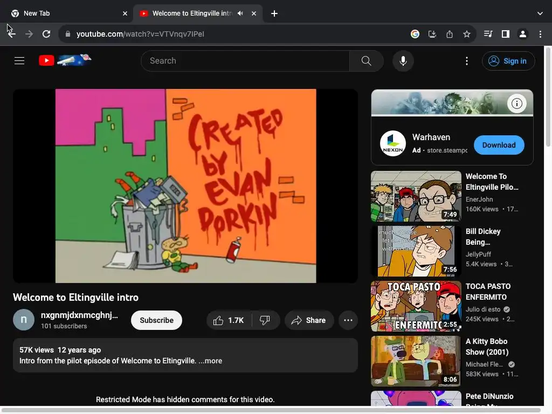Open the Julio di esto channel name

coord(483,309)
